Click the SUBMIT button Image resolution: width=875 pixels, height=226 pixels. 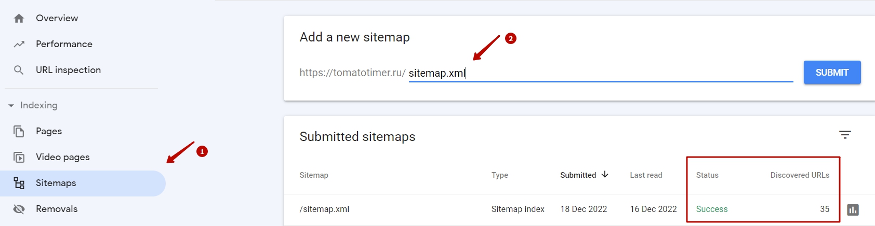pos(832,73)
